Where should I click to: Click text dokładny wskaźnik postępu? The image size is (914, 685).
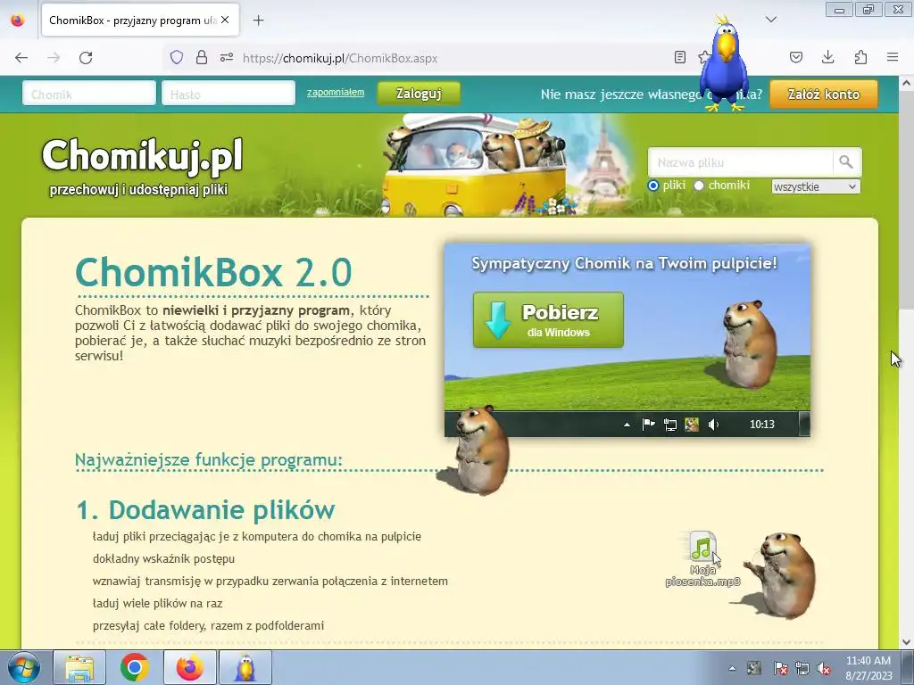[x=164, y=558]
